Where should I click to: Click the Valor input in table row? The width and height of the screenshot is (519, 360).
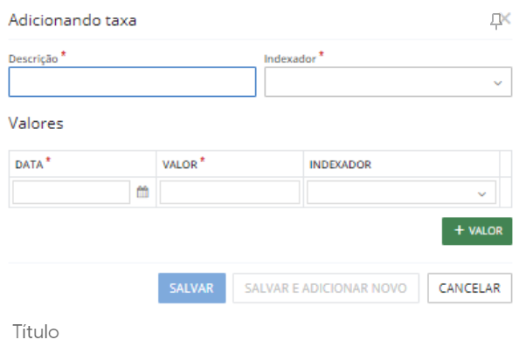230,192
